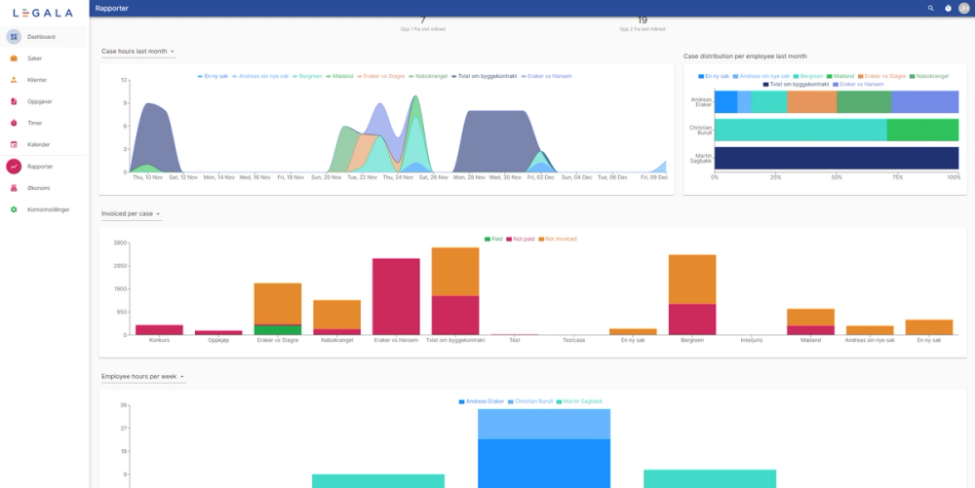Screen dimensions: 975x488
Task: Click the Kontorinnstillinger gear icon
Action: point(14,209)
